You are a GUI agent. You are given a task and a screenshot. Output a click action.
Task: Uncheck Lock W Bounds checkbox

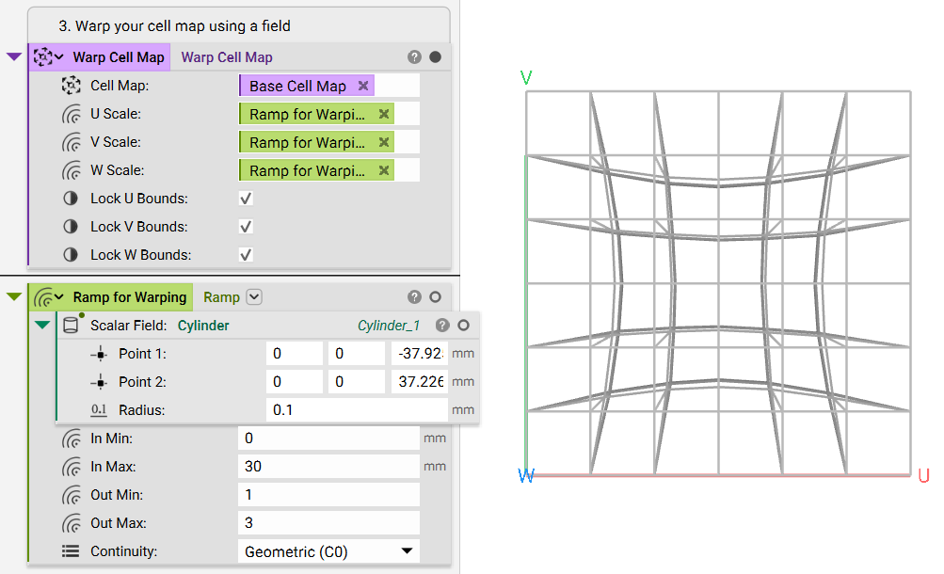[x=246, y=255]
